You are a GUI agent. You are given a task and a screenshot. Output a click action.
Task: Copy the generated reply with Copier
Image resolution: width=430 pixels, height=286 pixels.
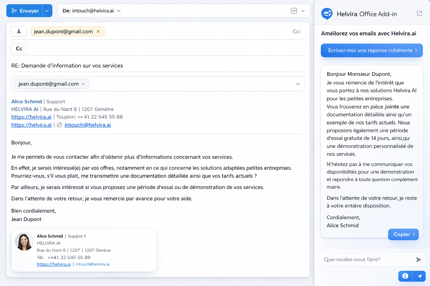point(403,234)
